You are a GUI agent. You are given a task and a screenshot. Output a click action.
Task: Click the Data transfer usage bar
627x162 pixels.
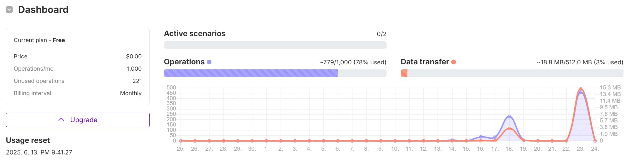coord(512,73)
